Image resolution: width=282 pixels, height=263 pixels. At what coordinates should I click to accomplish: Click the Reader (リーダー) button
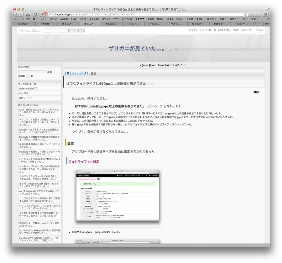click(x=254, y=14)
